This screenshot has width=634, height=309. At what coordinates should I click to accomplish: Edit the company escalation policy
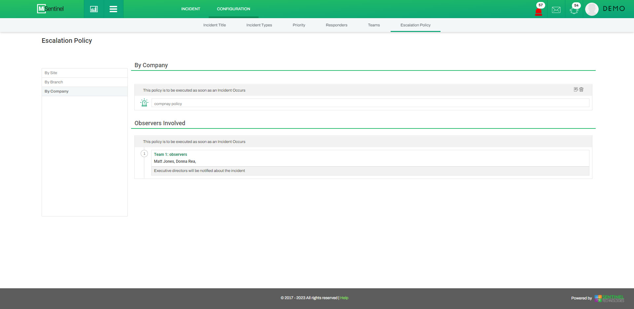pos(576,90)
